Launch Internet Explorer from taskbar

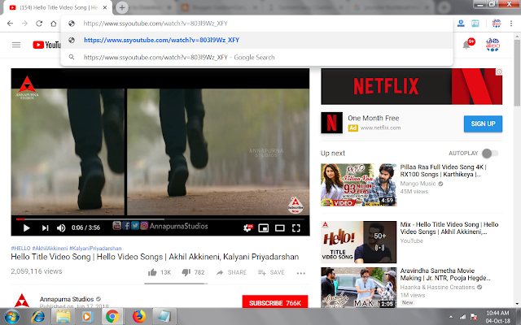tap(38, 316)
